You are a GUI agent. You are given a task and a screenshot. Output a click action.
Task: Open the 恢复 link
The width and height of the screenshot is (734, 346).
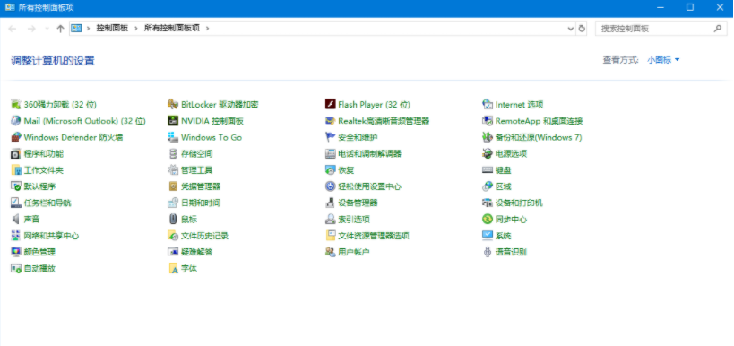346,170
